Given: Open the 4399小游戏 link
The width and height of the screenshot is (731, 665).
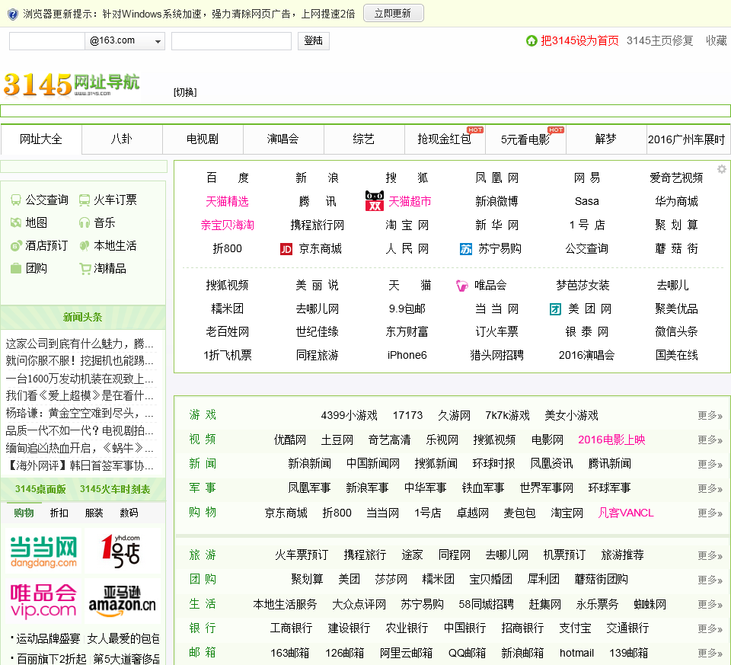Looking at the screenshot, I should (x=350, y=415).
